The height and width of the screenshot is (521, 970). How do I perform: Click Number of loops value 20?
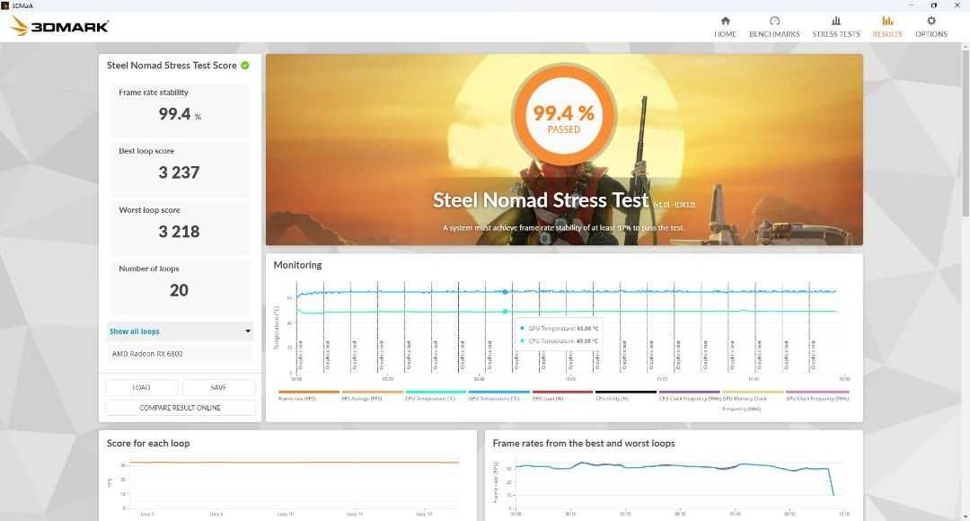(x=179, y=290)
